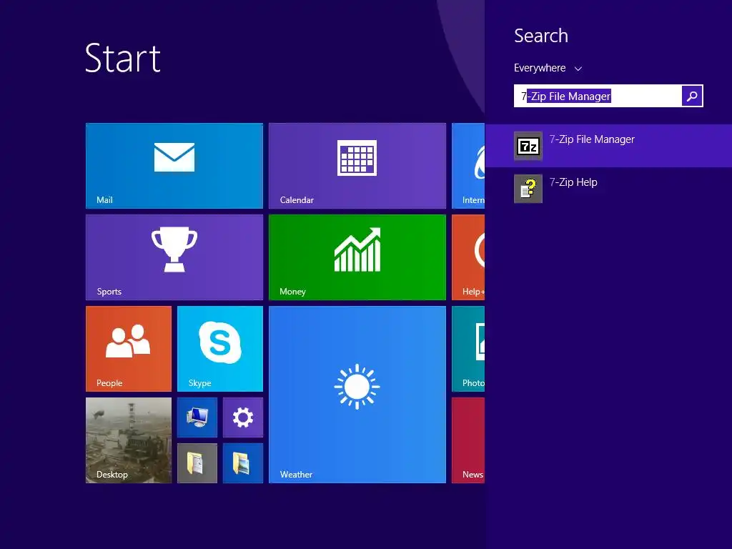Image resolution: width=732 pixels, height=549 pixels.
Task: Launch the Skype tile
Action: tap(220, 349)
